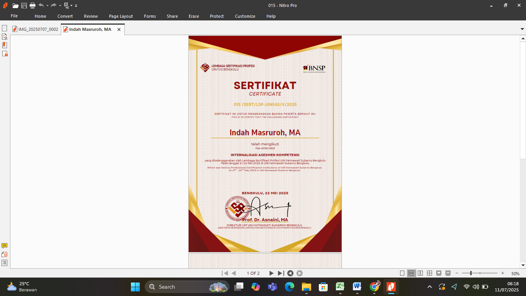Click the zoom in plus button
Viewport: 526px width, 296px height.
click(503, 273)
